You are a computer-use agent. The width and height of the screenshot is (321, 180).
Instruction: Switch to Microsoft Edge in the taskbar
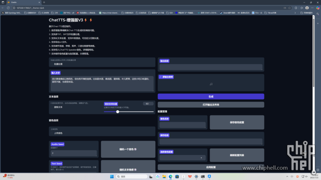point(171,177)
